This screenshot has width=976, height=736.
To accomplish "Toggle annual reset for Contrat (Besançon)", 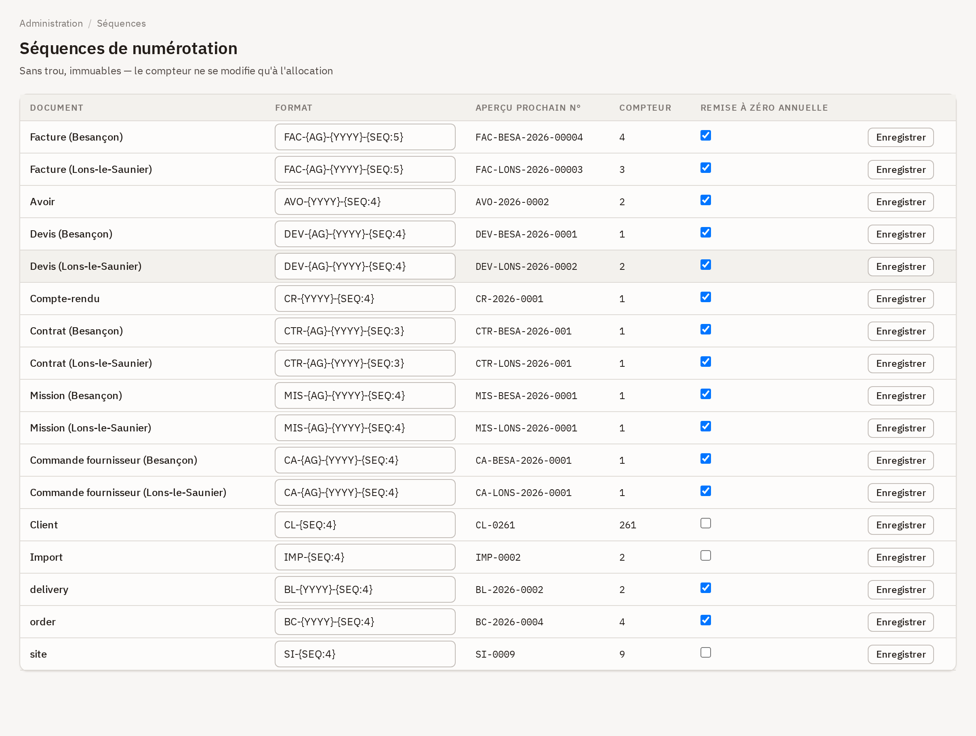I will (x=705, y=329).
